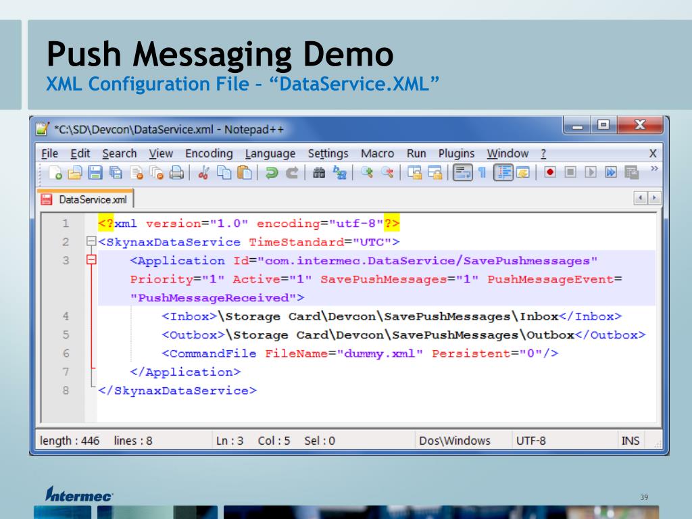Click the 'UTF-8' status bar entry

tap(531, 441)
